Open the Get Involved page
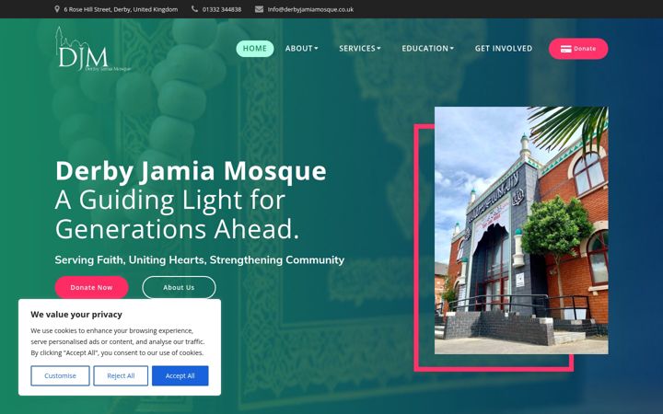Image resolution: width=663 pixels, height=414 pixels. click(x=504, y=49)
